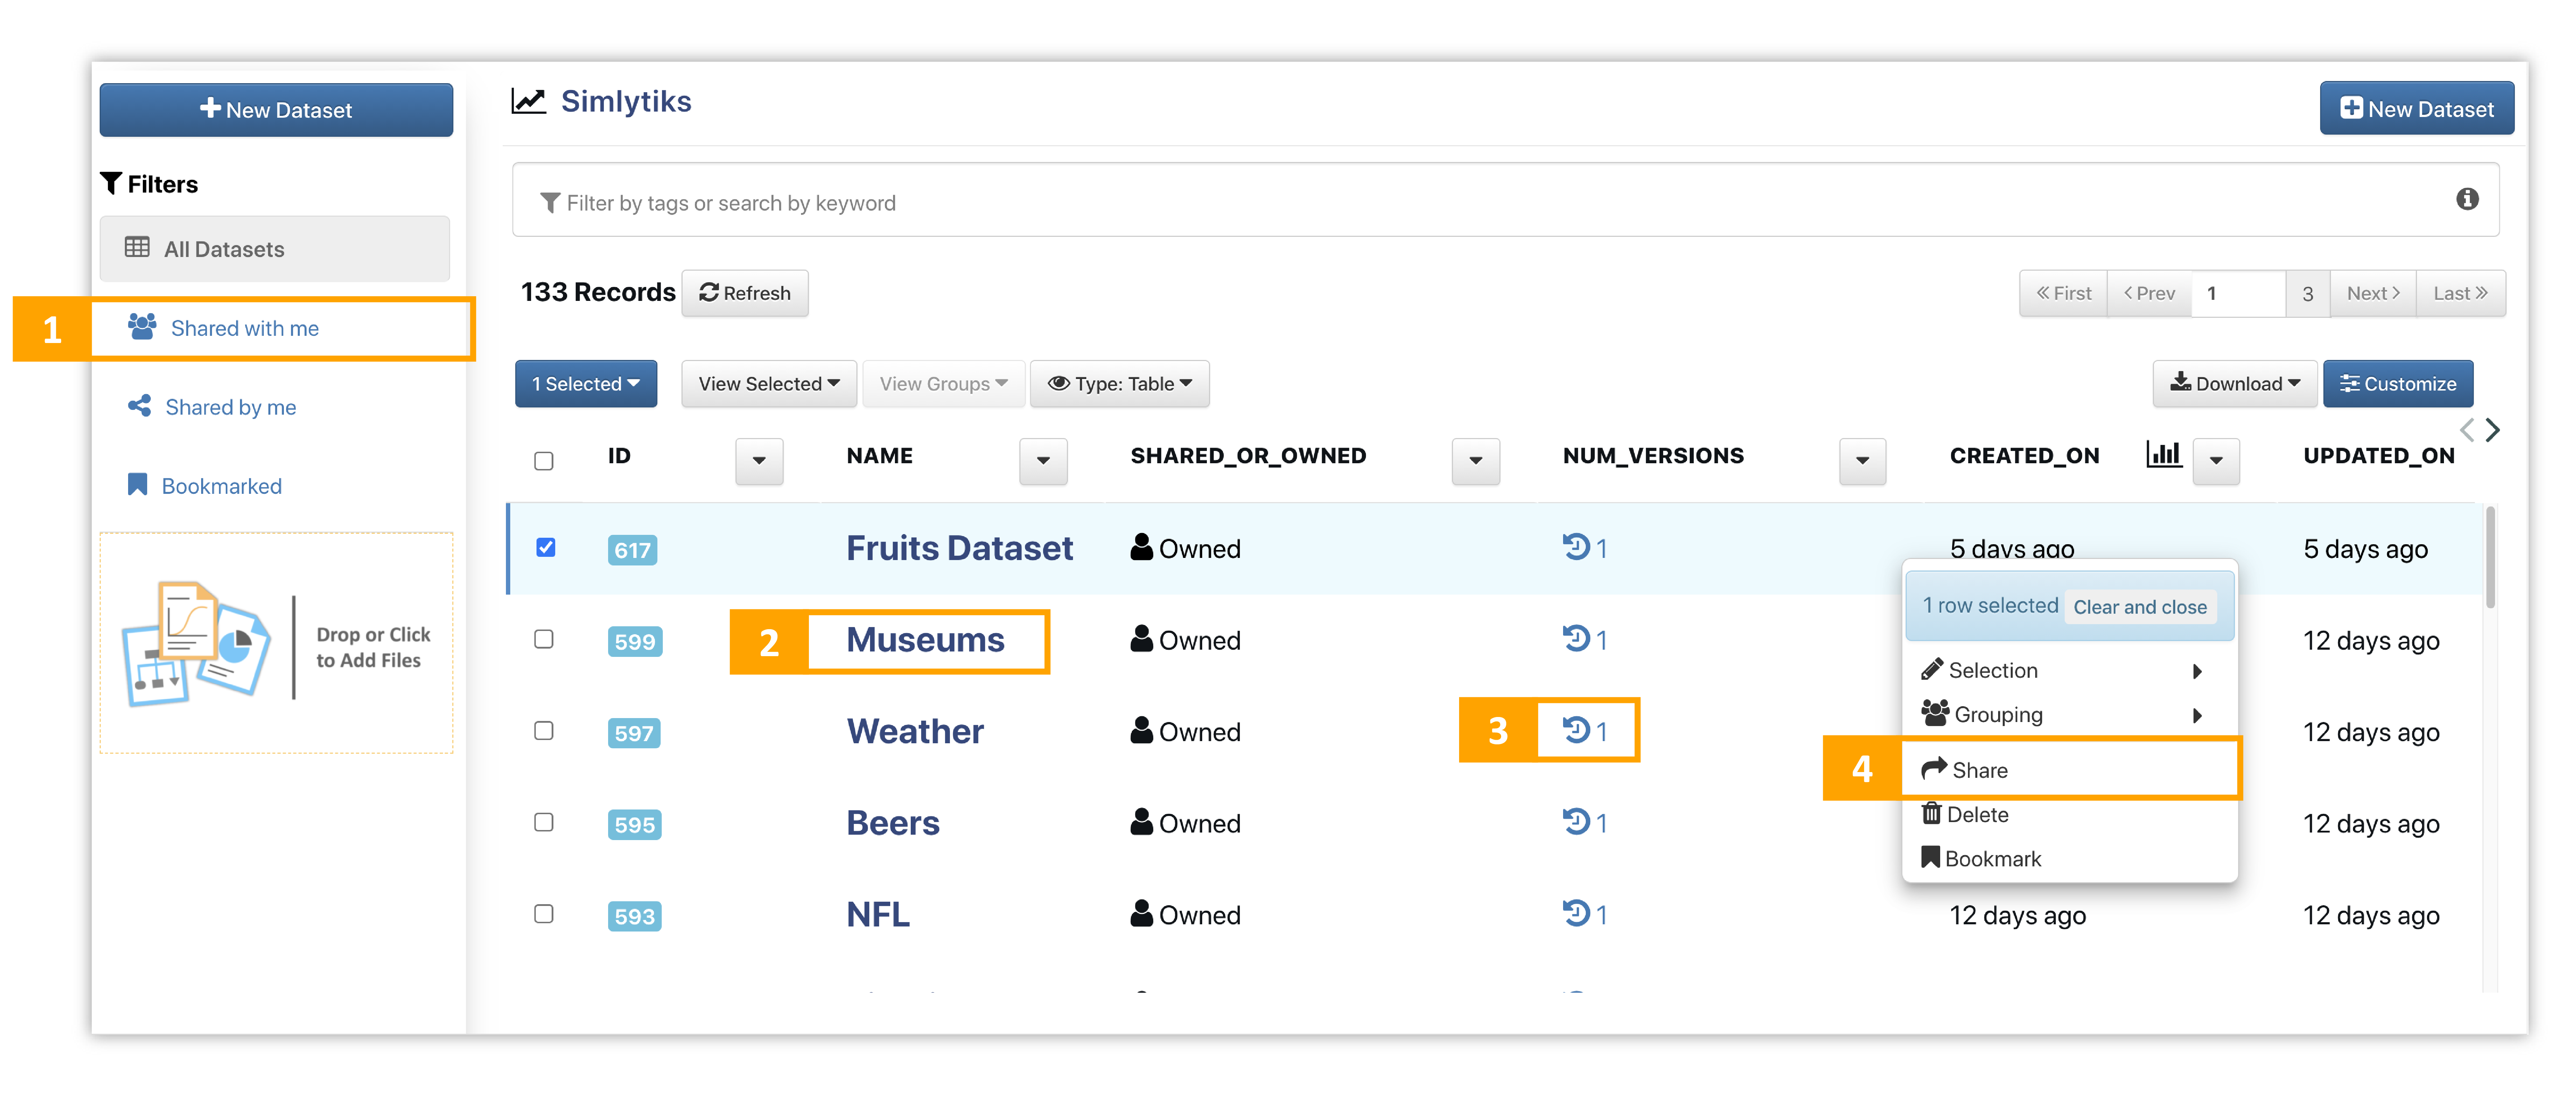
Task: Click the Refresh button
Action: [x=745, y=293]
